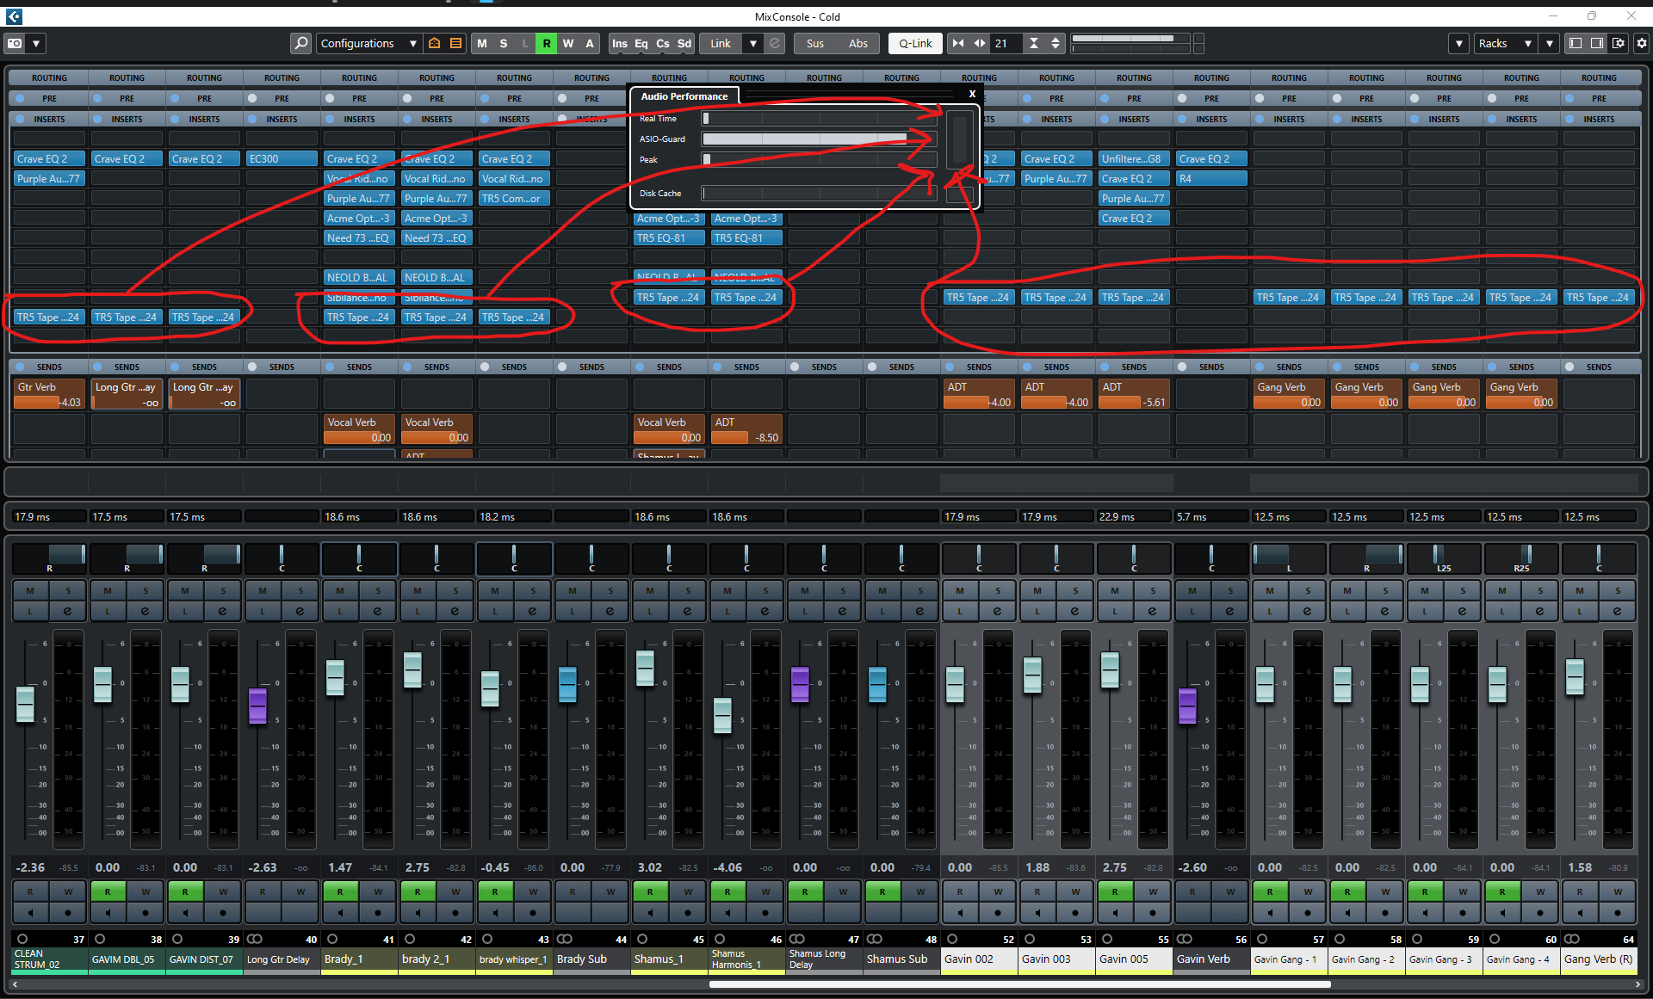Show the left zone panel icon
Screen dimensions: 1653x999
click(x=1576, y=43)
